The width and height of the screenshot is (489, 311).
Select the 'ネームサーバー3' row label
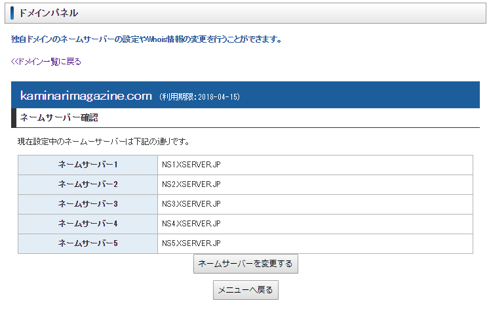[88, 205]
